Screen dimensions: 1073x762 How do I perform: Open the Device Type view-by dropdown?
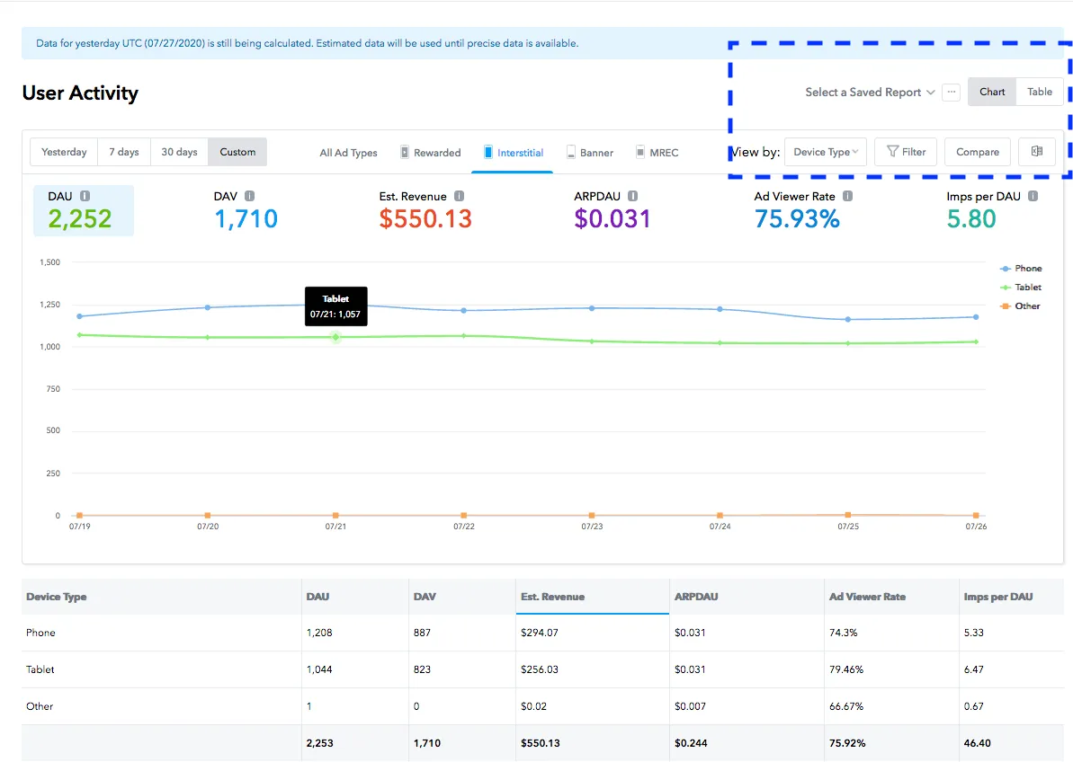(x=826, y=152)
